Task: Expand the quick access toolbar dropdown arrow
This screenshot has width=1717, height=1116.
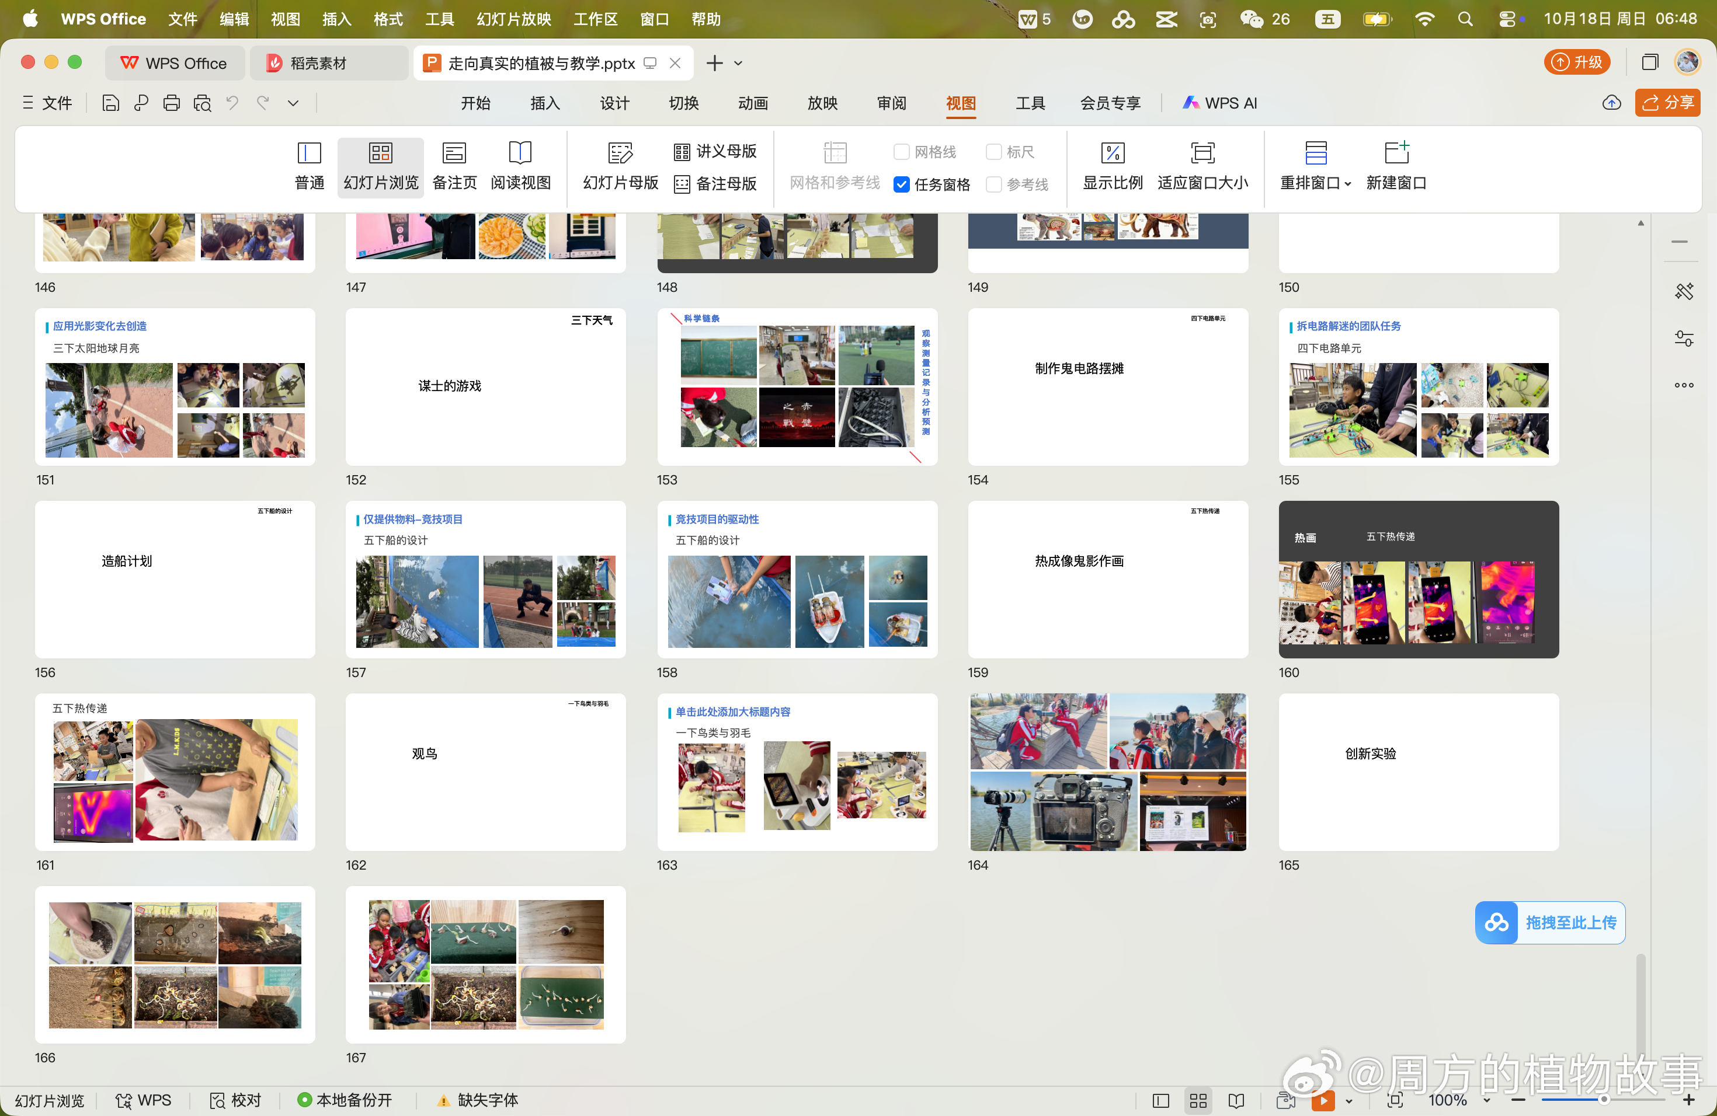Action: point(293,103)
